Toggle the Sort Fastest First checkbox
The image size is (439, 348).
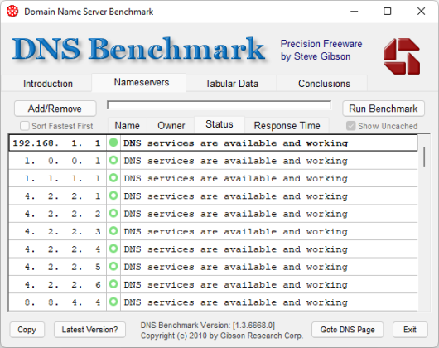coord(25,126)
